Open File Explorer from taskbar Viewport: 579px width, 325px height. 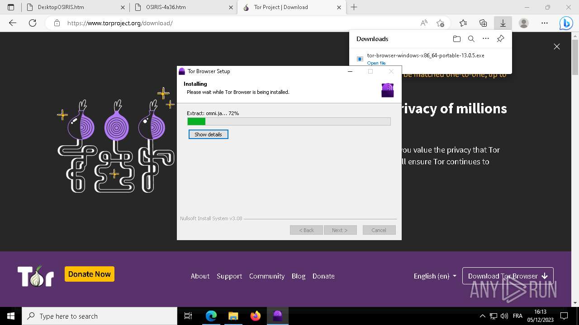[233, 316]
